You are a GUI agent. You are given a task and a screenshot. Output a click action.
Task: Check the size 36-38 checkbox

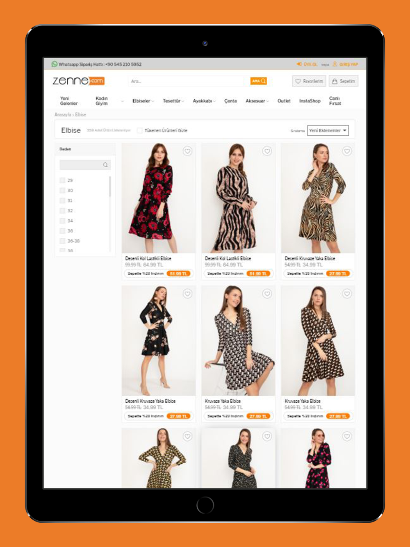(x=62, y=241)
